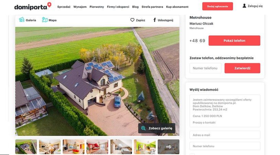The image size is (280, 155).
Task: Go to homepage via the domiporta logo
Action: (x=33, y=6)
